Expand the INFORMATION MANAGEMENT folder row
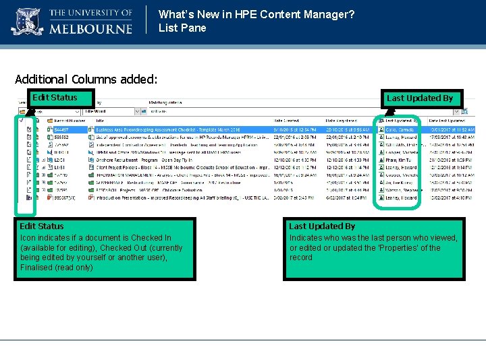The width and height of the screenshot is (486, 364). pyautogui.click(x=44, y=175)
